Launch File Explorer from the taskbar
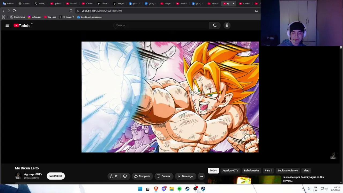The width and height of the screenshot is (343, 193). [x=171, y=189]
